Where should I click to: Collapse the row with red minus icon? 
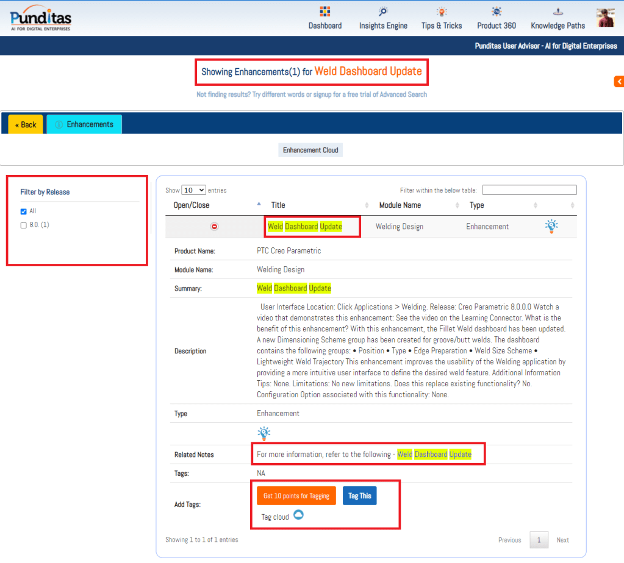click(x=214, y=227)
